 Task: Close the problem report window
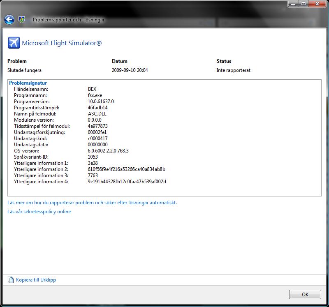tap(317, 4)
